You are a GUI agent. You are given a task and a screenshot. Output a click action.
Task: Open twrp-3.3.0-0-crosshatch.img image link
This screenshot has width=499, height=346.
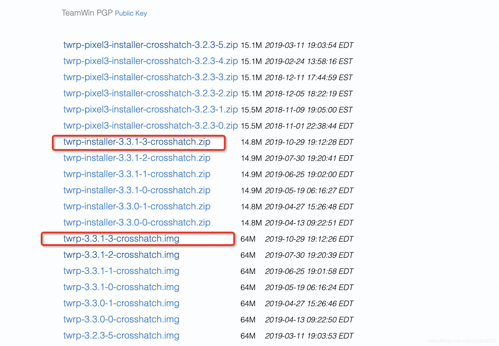click(x=121, y=319)
